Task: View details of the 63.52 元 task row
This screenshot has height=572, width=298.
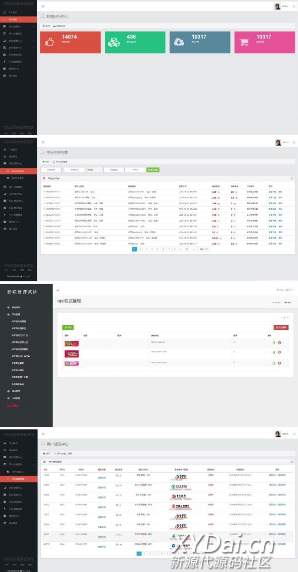Action: click(x=272, y=238)
